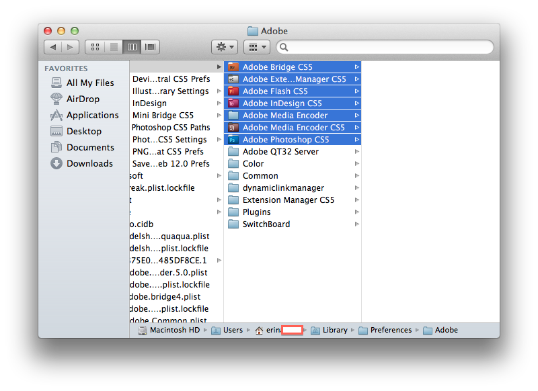Click the yellow minimize window button

pyautogui.click(x=61, y=31)
